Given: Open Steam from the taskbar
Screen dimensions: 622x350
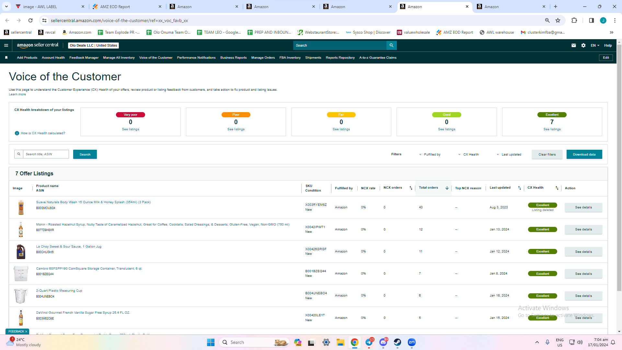Looking at the screenshot, I should 397,342.
